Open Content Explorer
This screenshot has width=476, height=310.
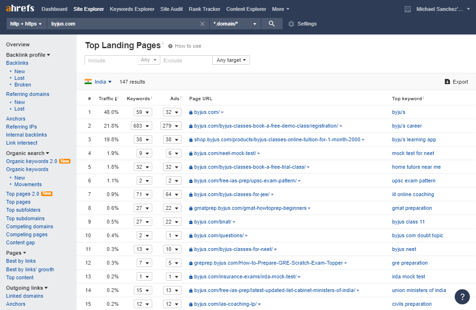246,9
